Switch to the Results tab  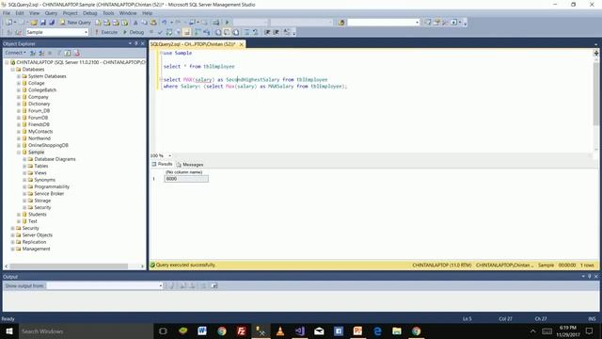tap(162, 164)
